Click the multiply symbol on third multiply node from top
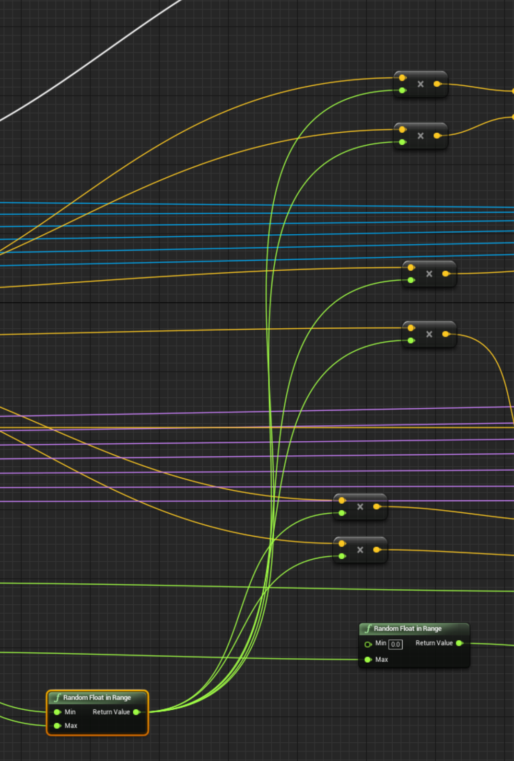Screen dimensions: 514x761 pos(429,274)
